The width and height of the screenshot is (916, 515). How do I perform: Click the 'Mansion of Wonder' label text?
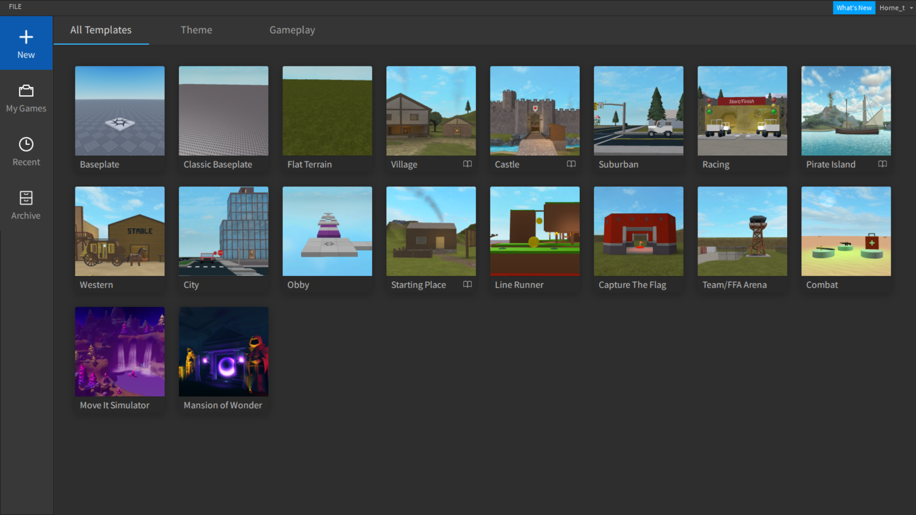(223, 405)
